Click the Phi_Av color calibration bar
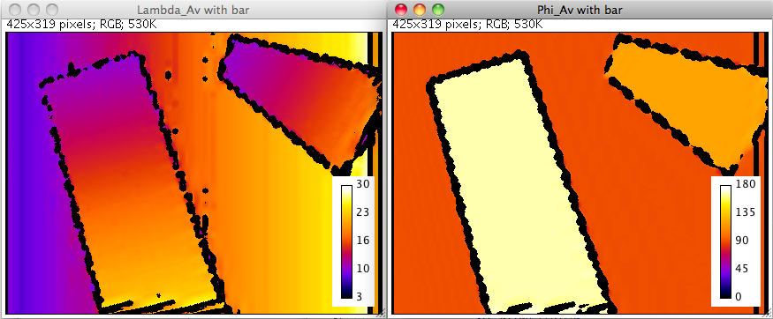 pos(725,241)
